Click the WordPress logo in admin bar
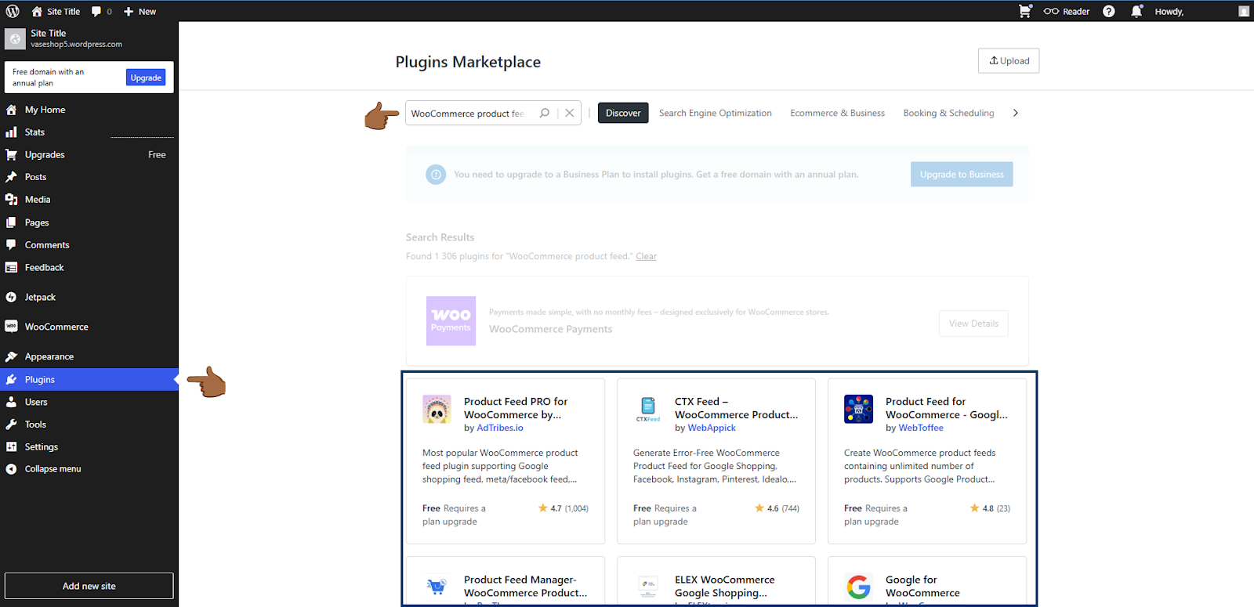The height and width of the screenshot is (607, 1254). (13, 11)
